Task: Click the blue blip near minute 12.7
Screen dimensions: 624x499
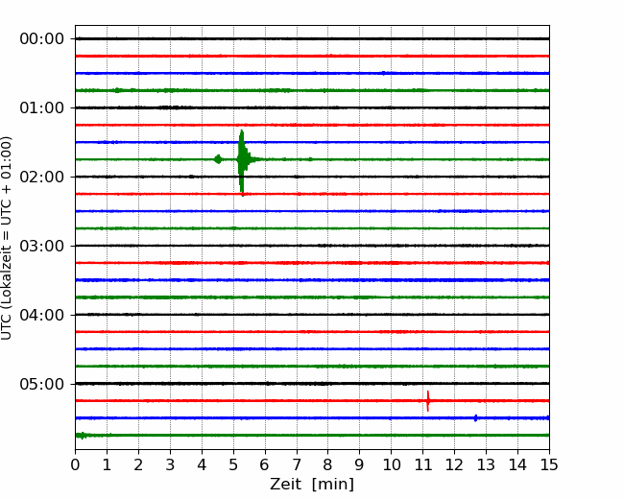Action: click(x=475, y=417)
